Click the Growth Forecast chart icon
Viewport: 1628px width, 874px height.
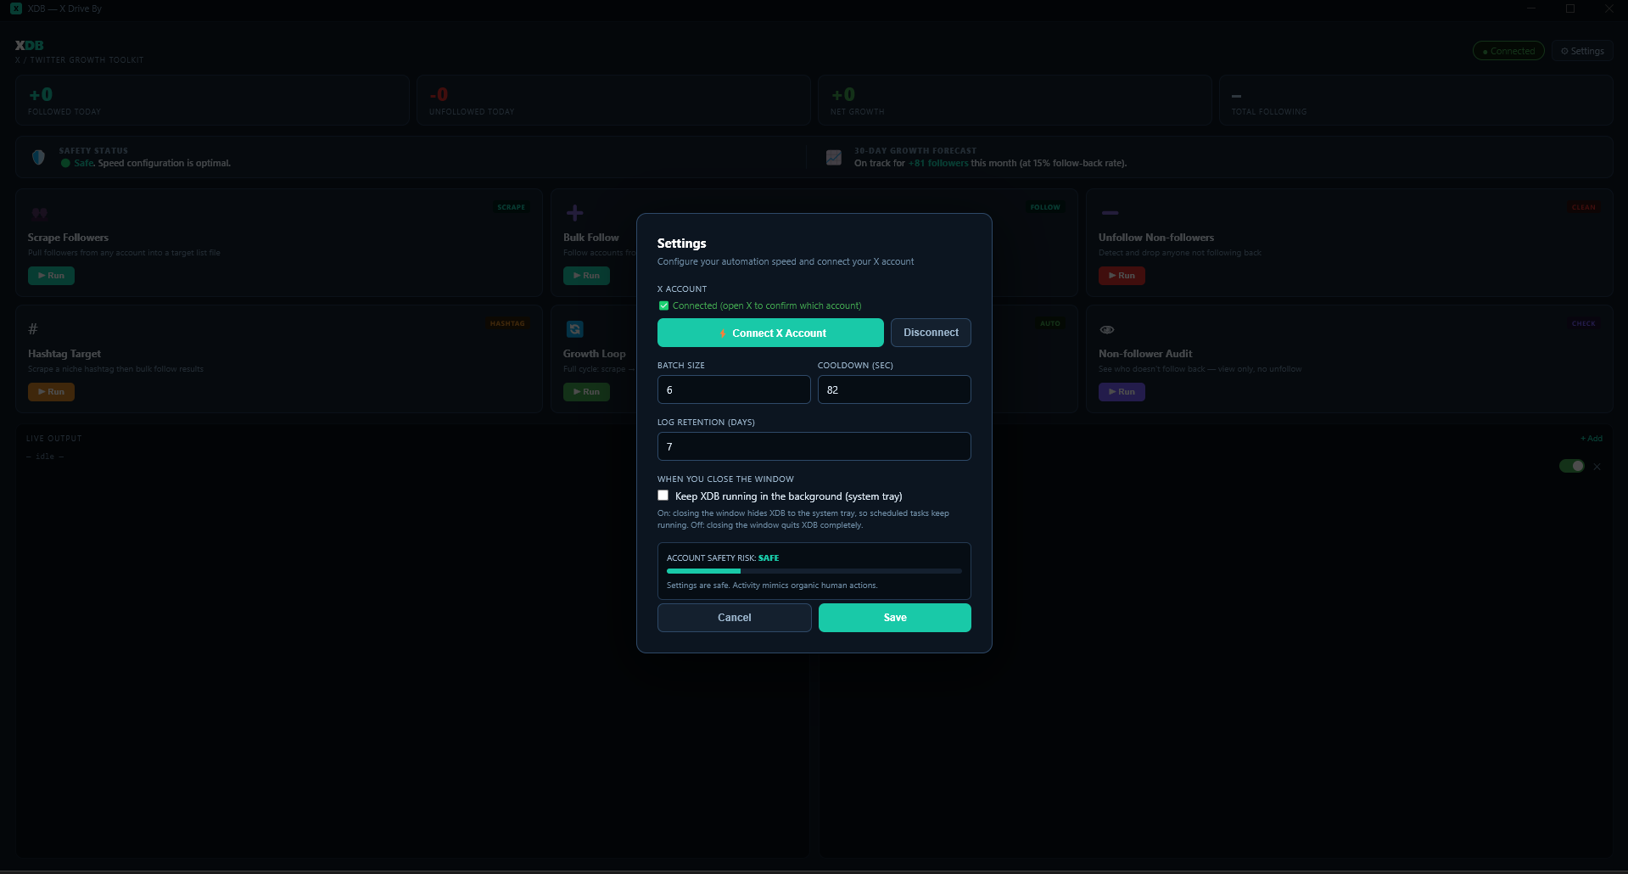[834, 157]
